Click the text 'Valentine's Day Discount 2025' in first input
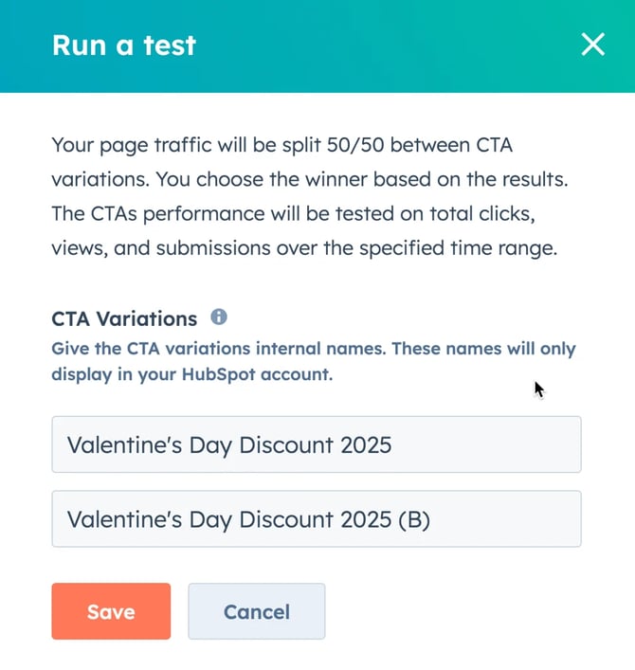This screenshot has height=670, width=635. (x=229, y=445)
